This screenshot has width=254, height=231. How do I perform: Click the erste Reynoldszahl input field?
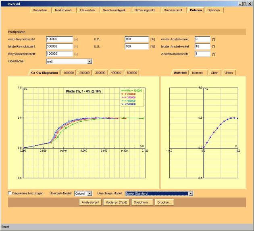(59, 39)
